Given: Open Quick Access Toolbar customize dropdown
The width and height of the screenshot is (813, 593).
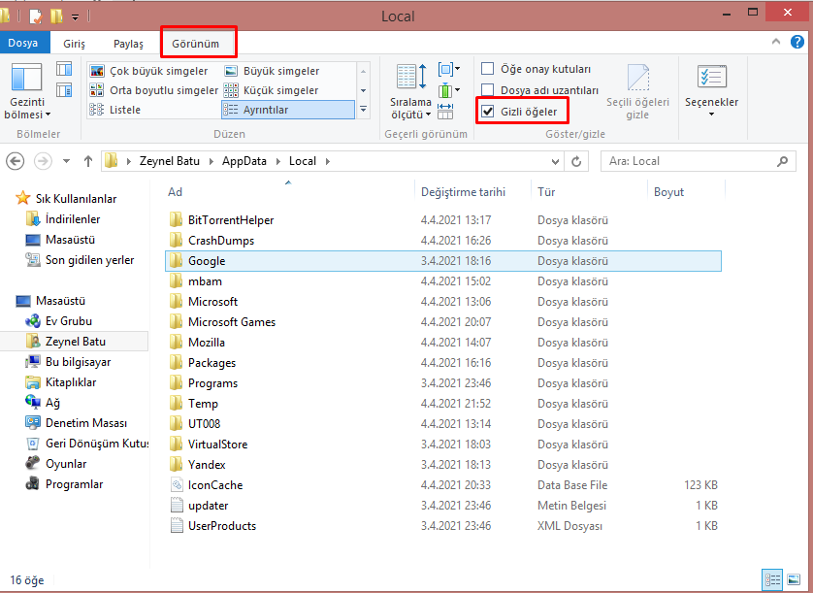Looking at the screenshot, I should (x=75, y=16).
